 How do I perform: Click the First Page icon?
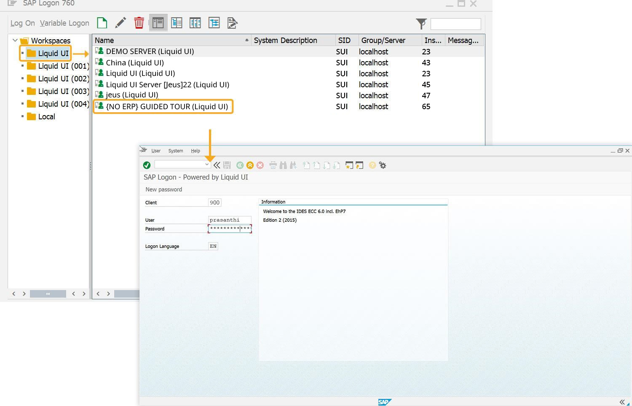[x=306, y=165]
